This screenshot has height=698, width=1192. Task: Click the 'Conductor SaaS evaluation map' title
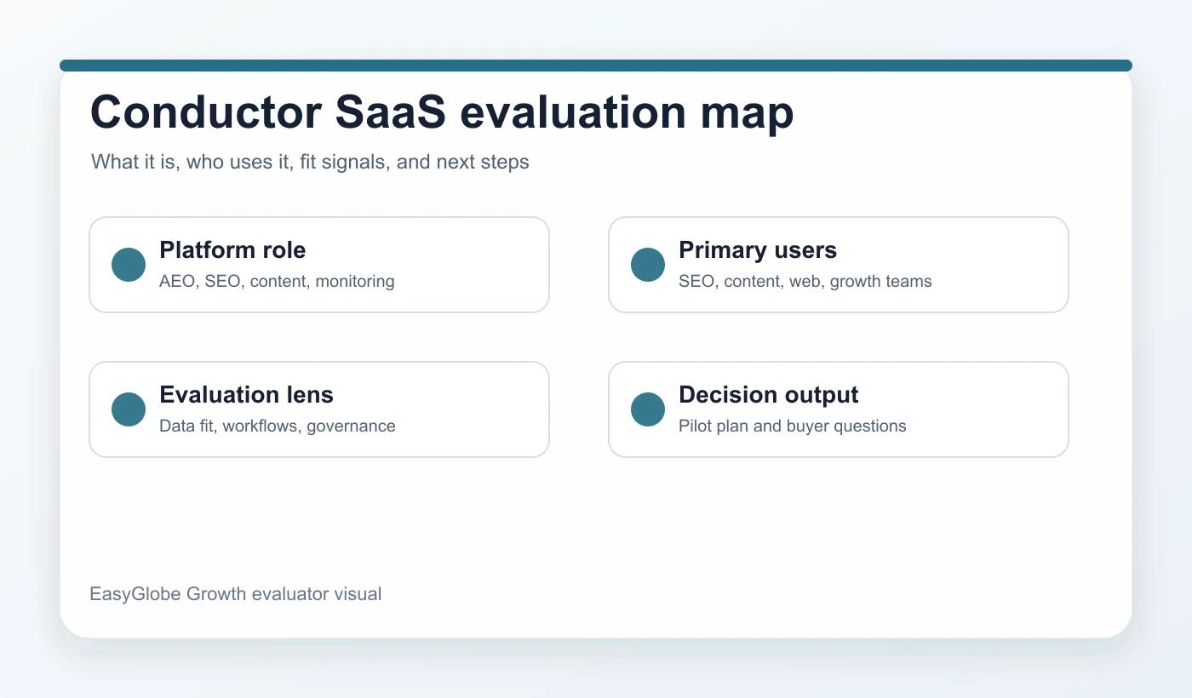(442, 112)
